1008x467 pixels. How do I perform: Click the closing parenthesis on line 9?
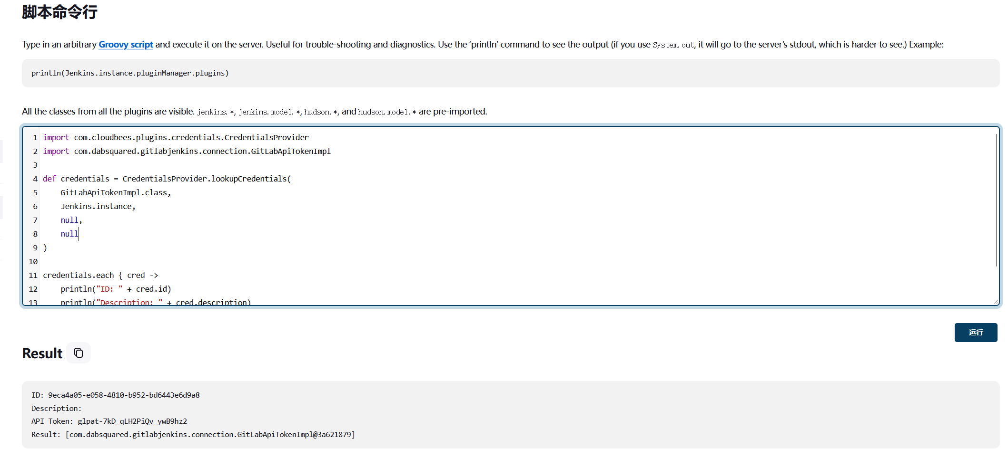tap(45, 248)
